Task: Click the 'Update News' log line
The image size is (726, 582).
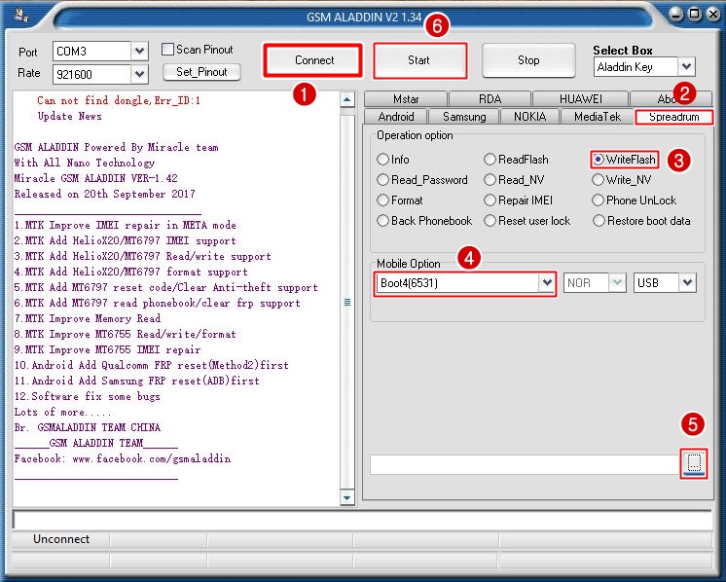Action: point(69,116)
